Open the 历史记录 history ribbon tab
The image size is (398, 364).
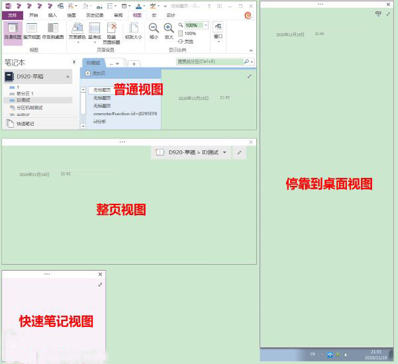coord(95,15)
